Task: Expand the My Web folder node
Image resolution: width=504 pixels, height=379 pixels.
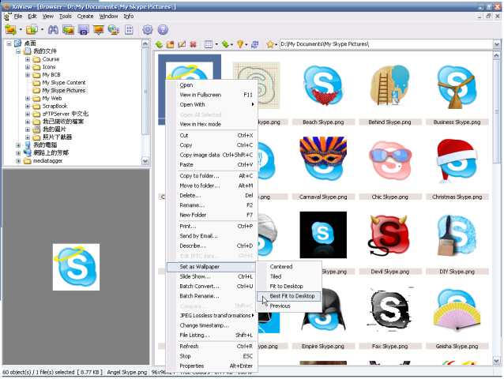Action: [x=28, y=99]
